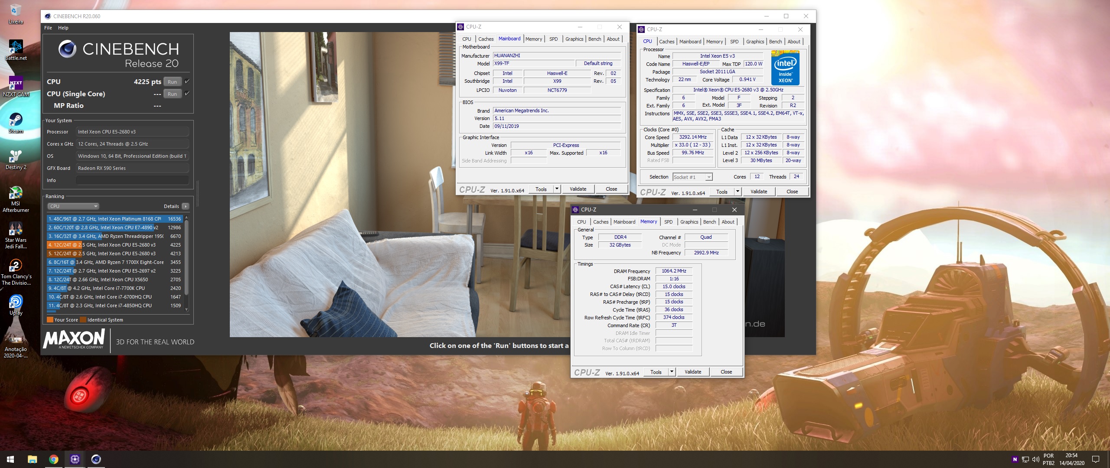Click the Memory CPU-Z window title icon
Image resolution: width=1110 pixels, height=468 pixels.
(x=575, y=210)
